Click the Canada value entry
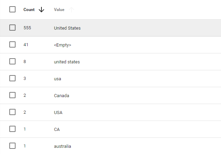Viewport: 221px width, 154px height. tap(61, 96)
